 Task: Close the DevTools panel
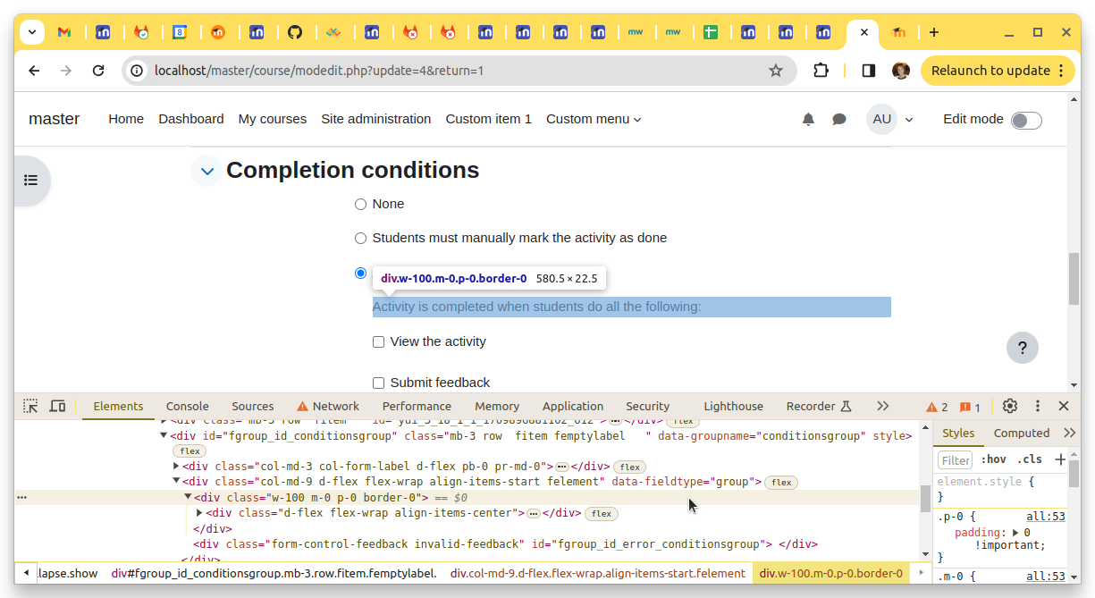click(x=1064, y=406)
